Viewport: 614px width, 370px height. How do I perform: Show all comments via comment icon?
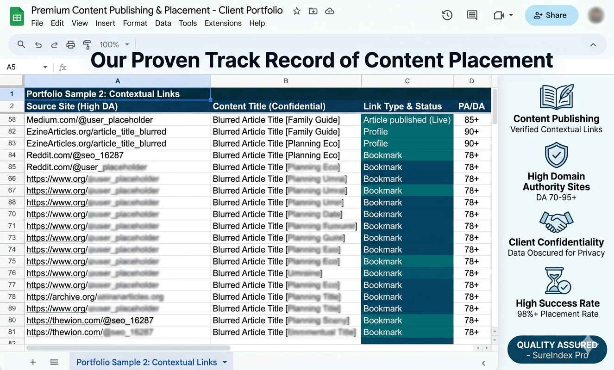pyautogui.click(x=472, y=15)
